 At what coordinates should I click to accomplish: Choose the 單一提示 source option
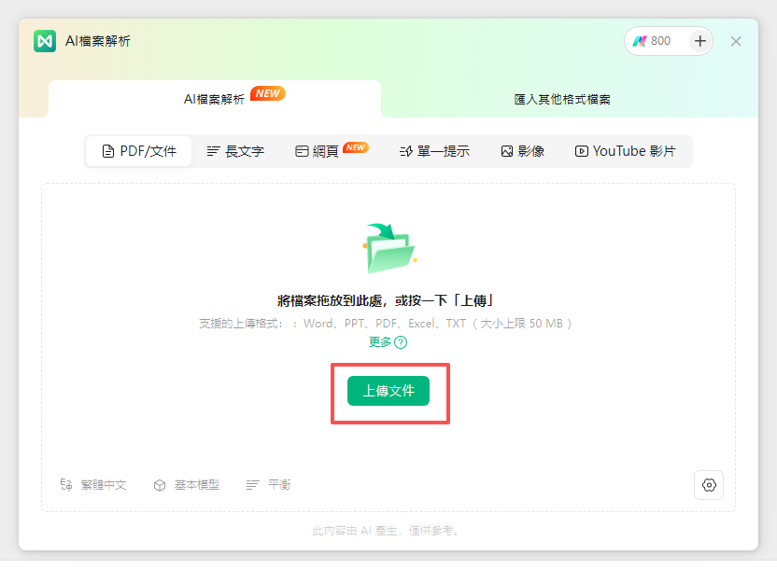[x=434, y=151]
